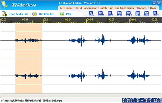The height and width of the screenshot is (103, 162).
Task: Export ringtone as amr format
Action: coord(110,14)
